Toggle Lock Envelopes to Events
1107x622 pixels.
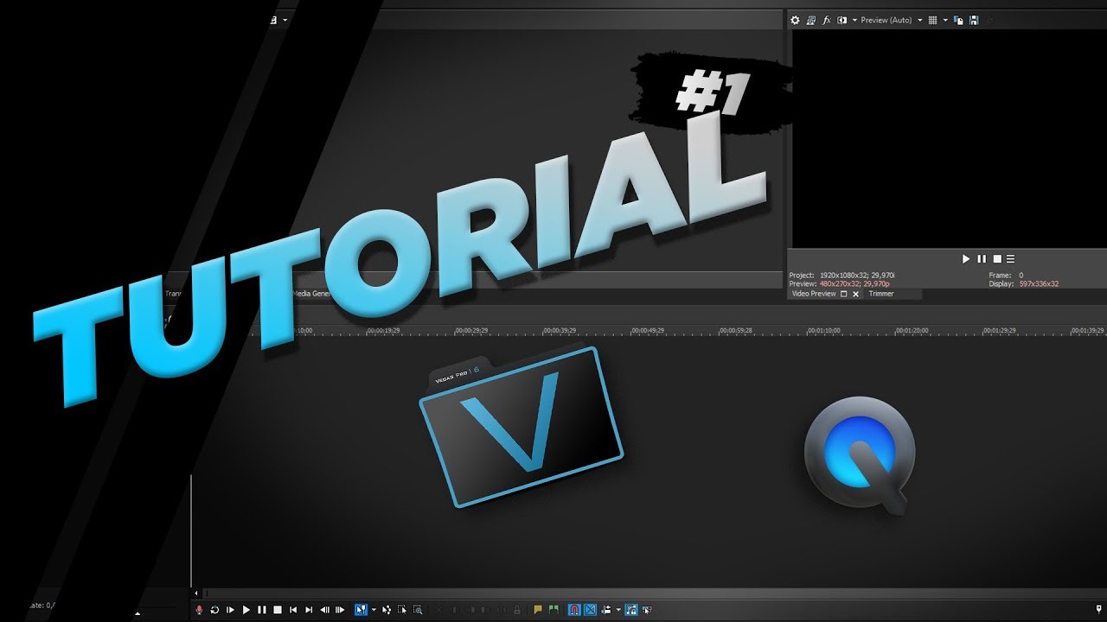point(631,610)
